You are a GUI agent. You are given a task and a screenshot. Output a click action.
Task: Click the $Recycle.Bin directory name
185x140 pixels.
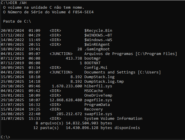point(98,30)
